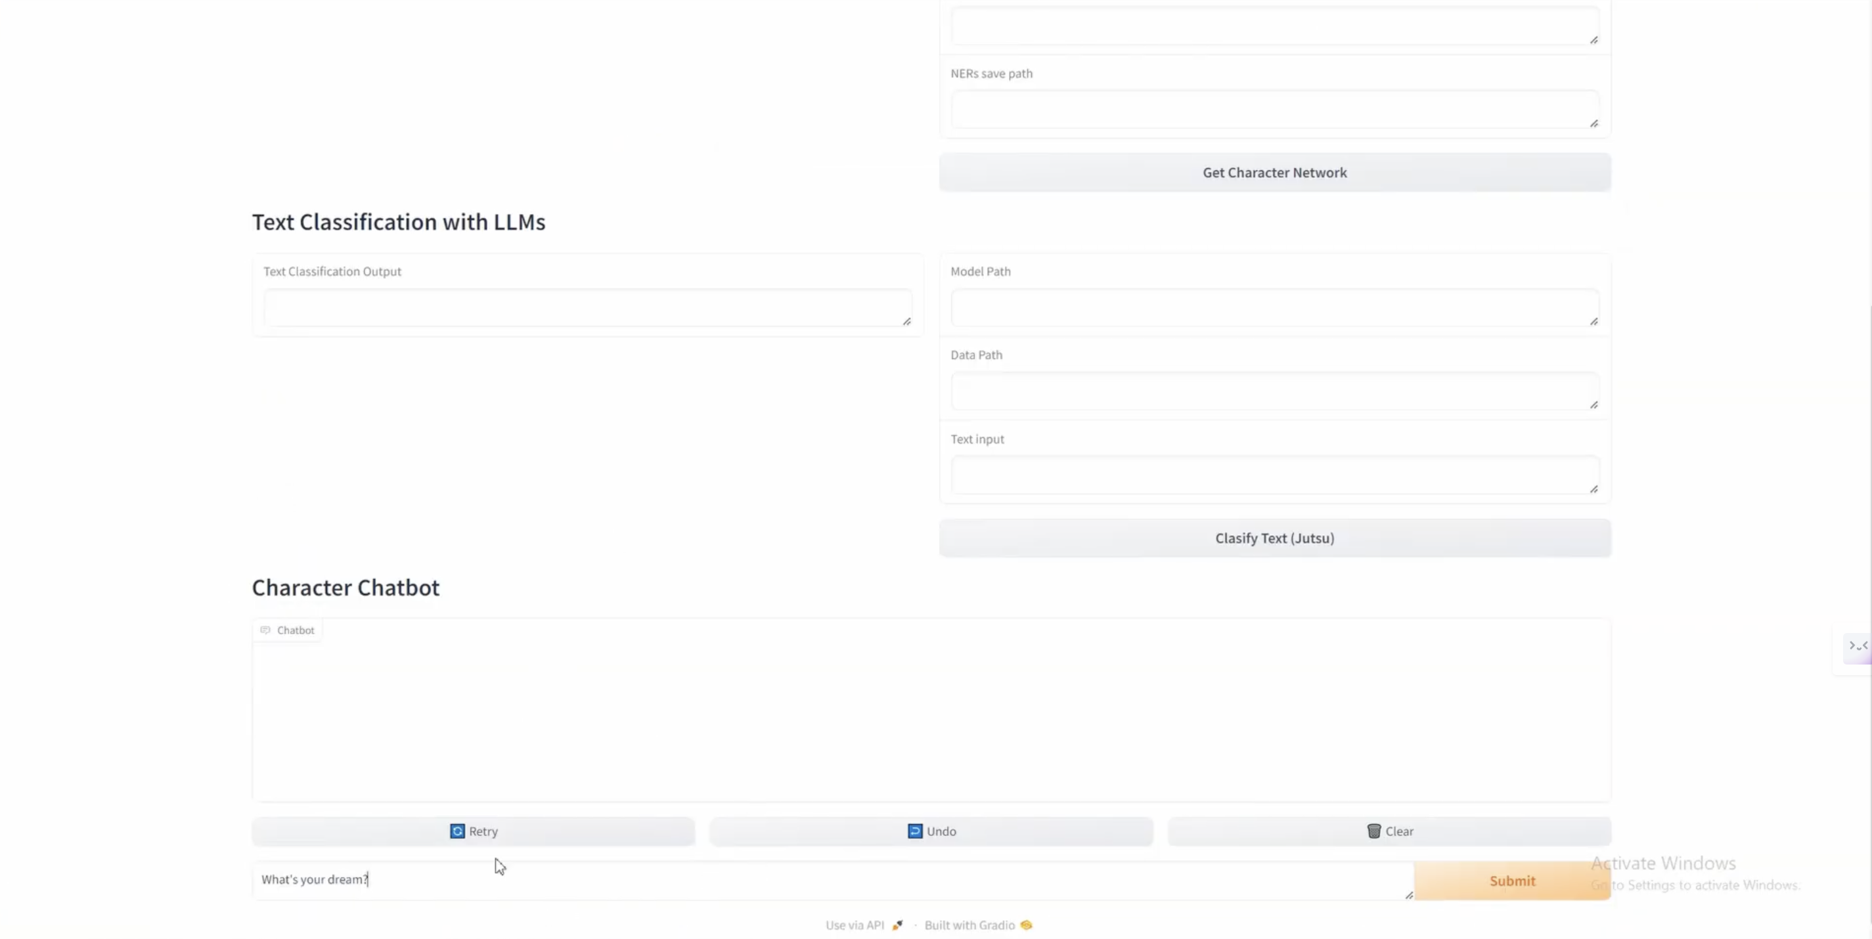
Task: Click the Text Classification Output box
Action: [x=586, y=307]
